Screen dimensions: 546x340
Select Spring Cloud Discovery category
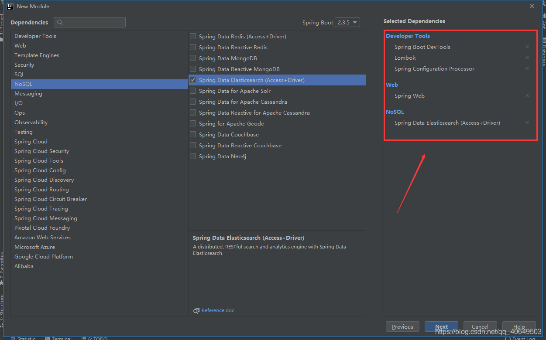coord(100,180)
